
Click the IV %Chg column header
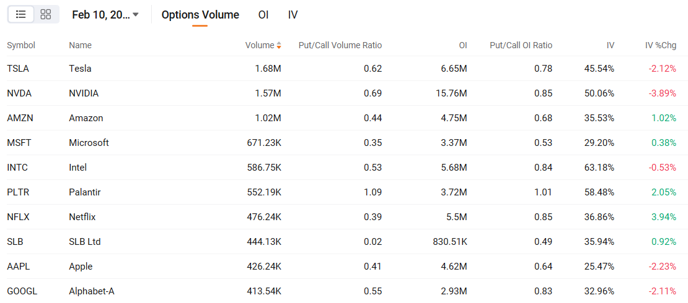(x=661, y=45)
